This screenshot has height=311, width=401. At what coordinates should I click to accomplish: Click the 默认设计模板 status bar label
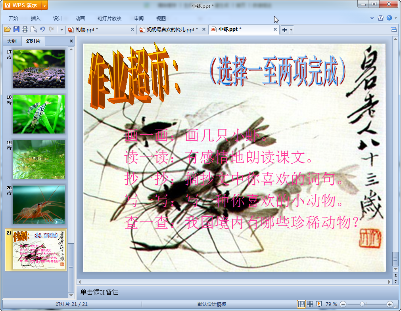click(x=212, y=304)
